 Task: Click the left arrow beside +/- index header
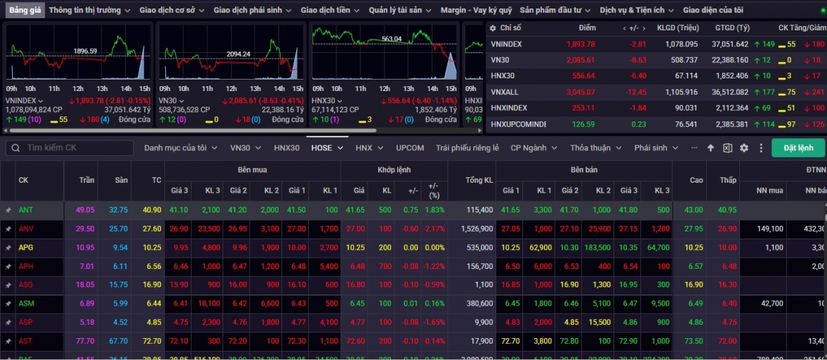624,28
